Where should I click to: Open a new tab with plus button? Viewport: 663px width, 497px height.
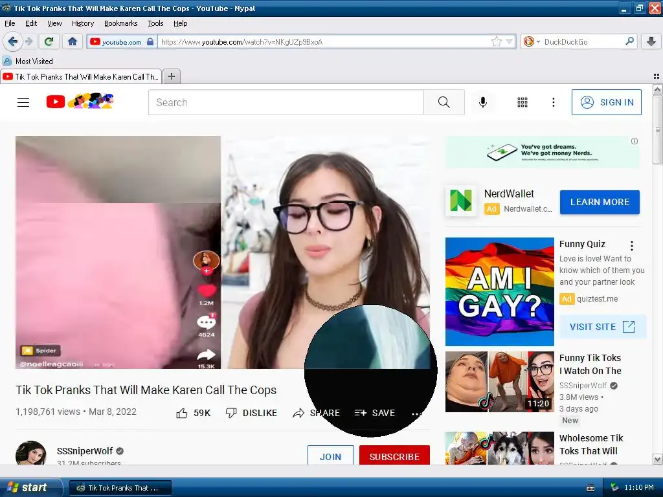click(171, 76)
